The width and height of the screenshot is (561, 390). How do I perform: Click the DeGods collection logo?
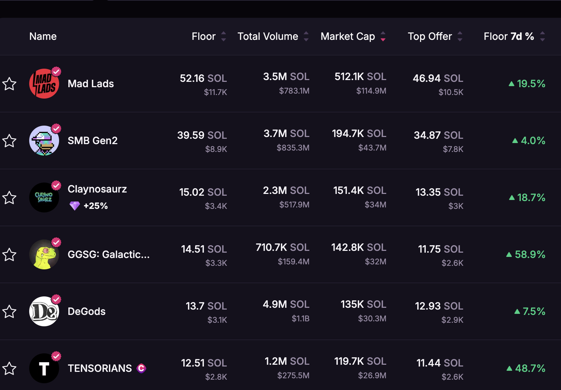44,311
